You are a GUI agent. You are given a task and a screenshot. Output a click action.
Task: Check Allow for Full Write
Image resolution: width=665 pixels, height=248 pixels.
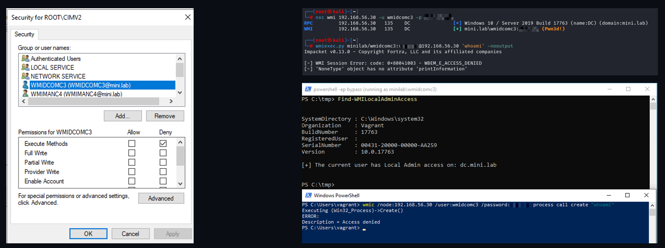132,153
